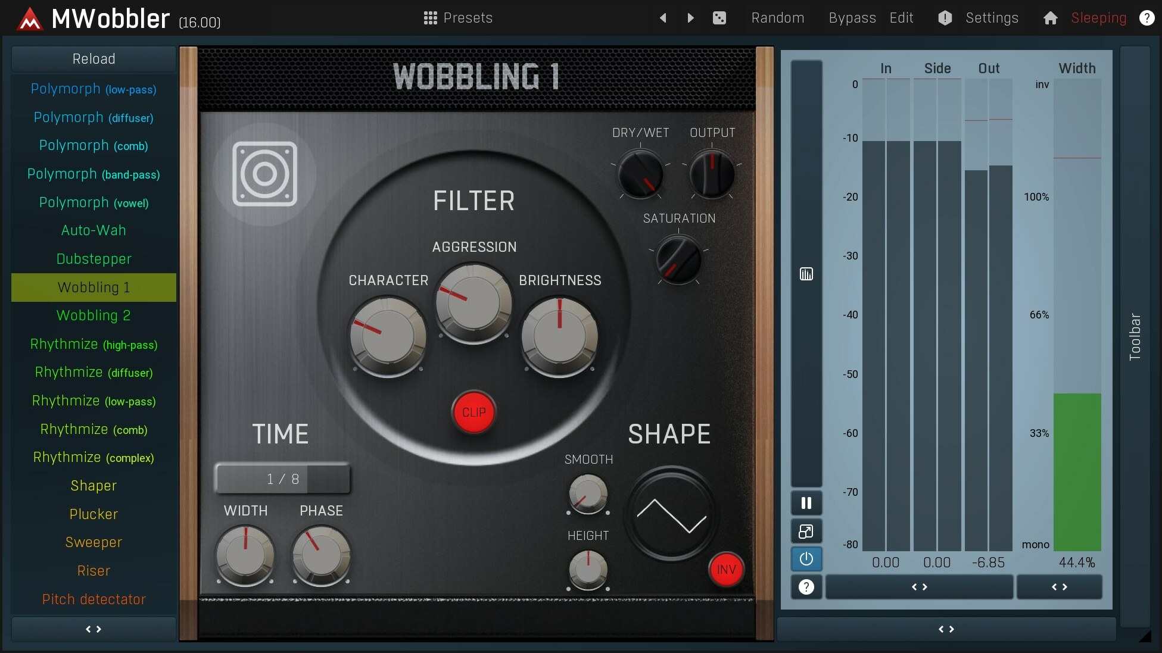This screenshot has height=653, width=1162.
Task: Toggle the INV shape button
Action: point(725,570)
